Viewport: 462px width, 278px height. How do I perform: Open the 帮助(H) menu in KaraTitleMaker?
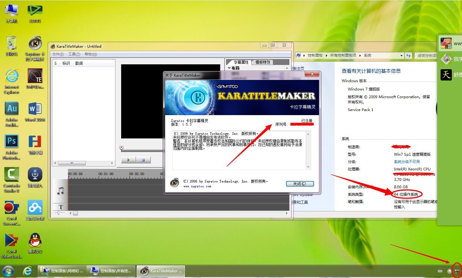coord(91,54)
